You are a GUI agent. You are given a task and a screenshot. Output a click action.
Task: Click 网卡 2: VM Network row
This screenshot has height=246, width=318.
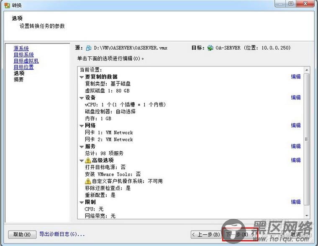pos(109,139)
